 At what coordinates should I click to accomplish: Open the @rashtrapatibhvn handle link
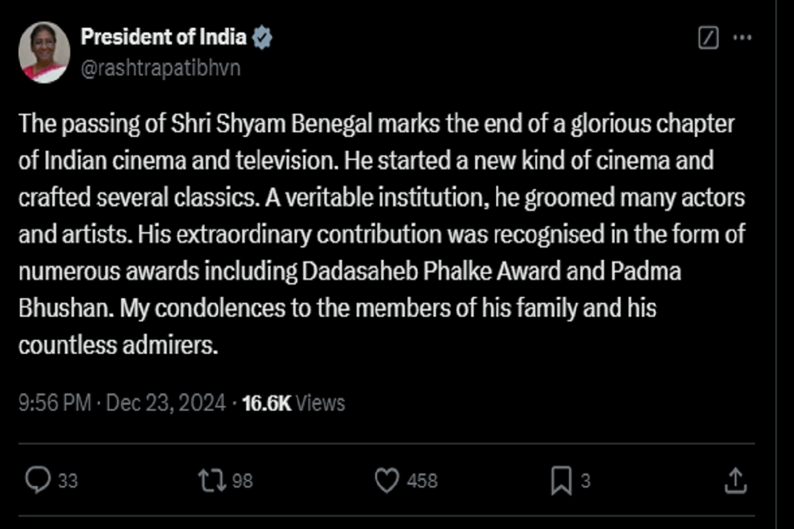[x=160, y=68]
